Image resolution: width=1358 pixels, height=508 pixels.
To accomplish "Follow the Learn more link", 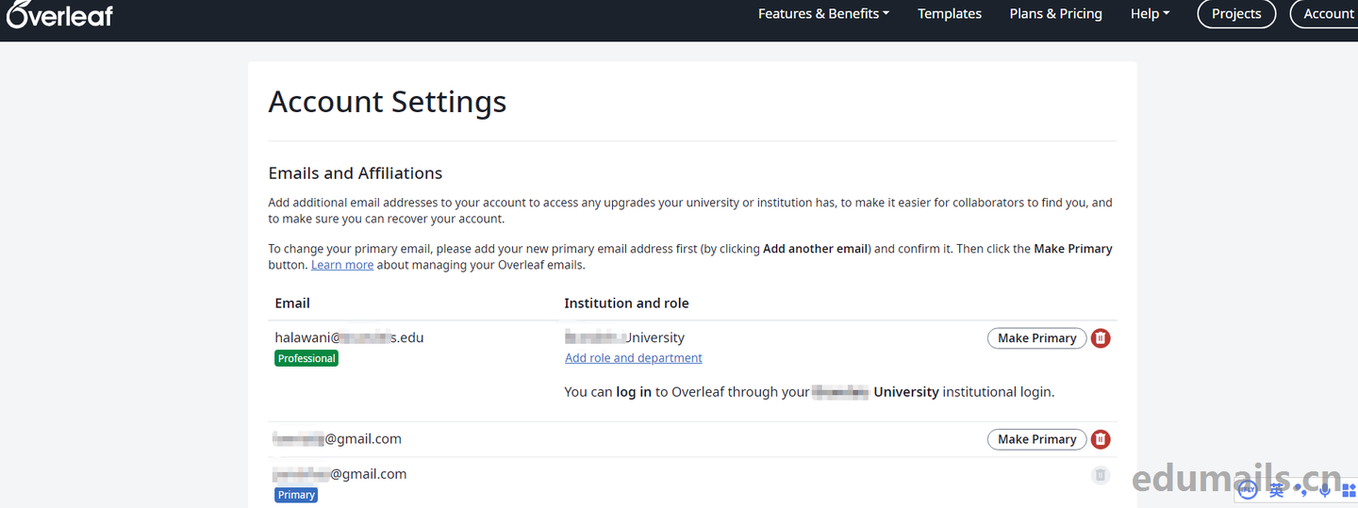I will pyautogui.click(x=342, y=265).
